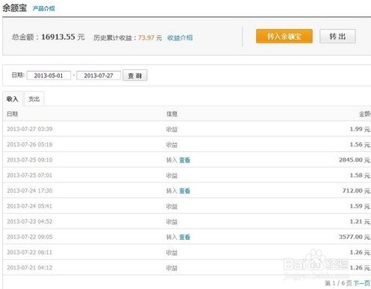
Task: Click the 历史累计收益 label
Action: [113, 38]
